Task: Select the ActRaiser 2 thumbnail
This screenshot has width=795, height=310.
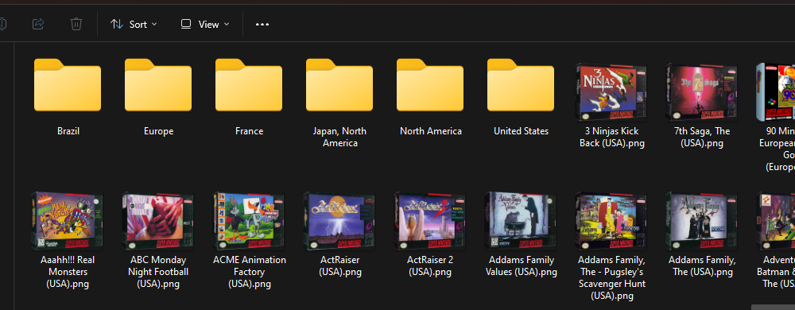Action: point(429,221)
